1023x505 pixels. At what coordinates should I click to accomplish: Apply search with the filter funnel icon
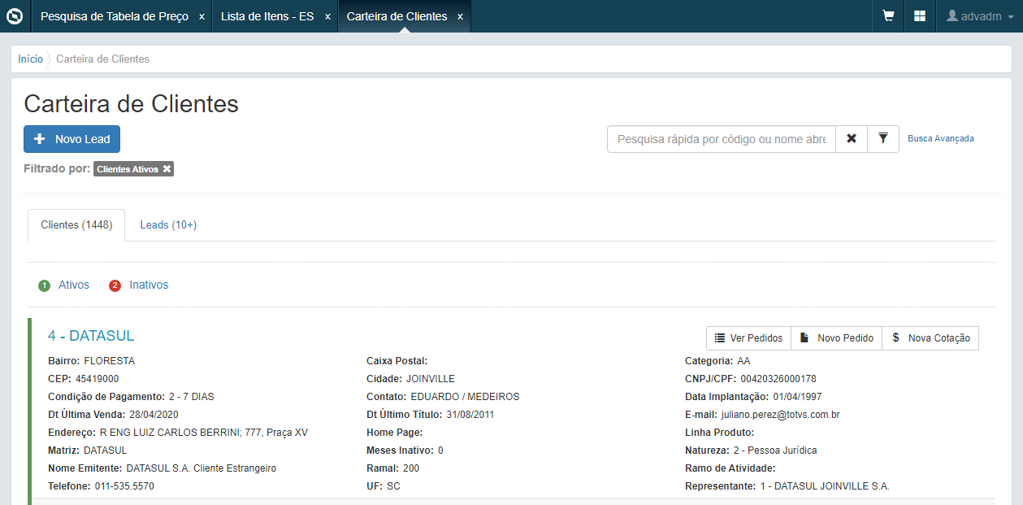[883, 139]
